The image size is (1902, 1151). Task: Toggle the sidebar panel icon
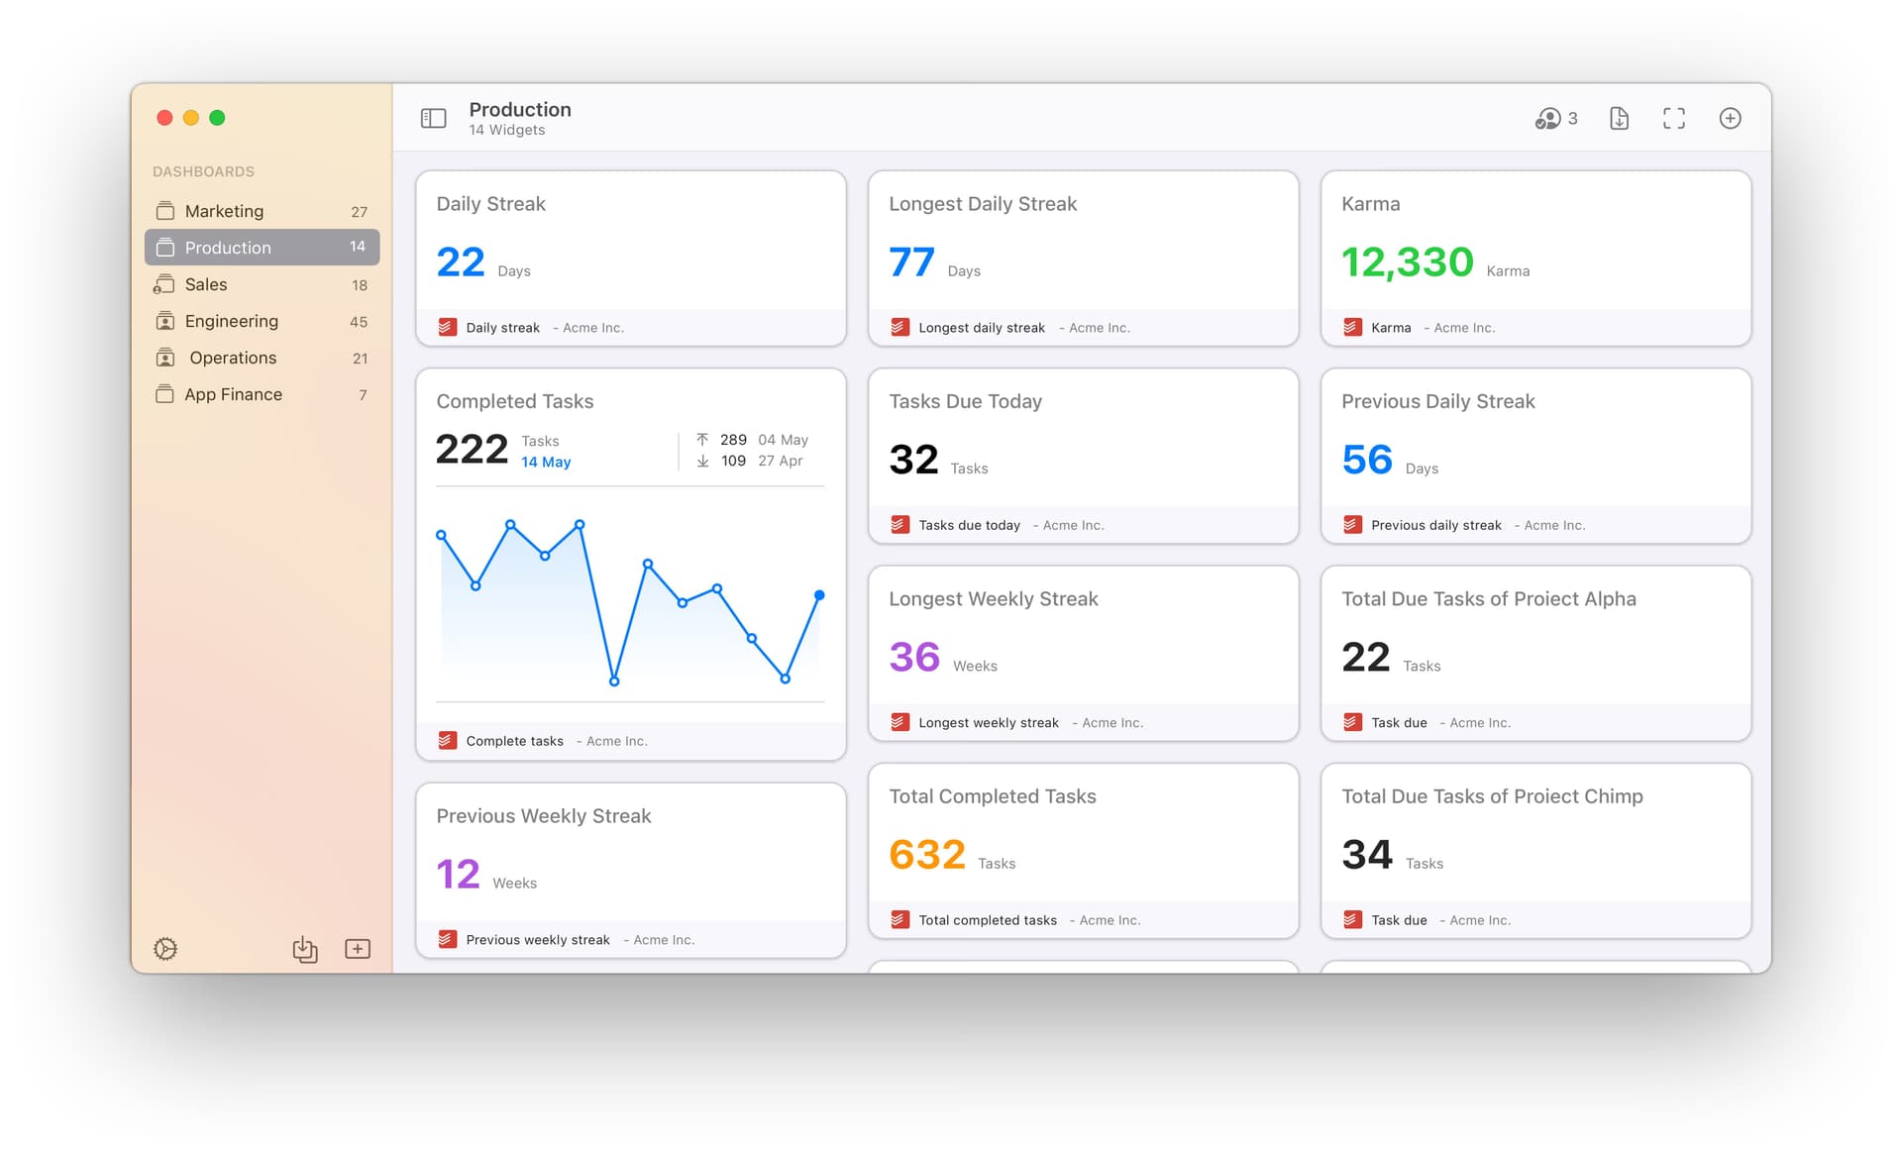pos(433,118)
